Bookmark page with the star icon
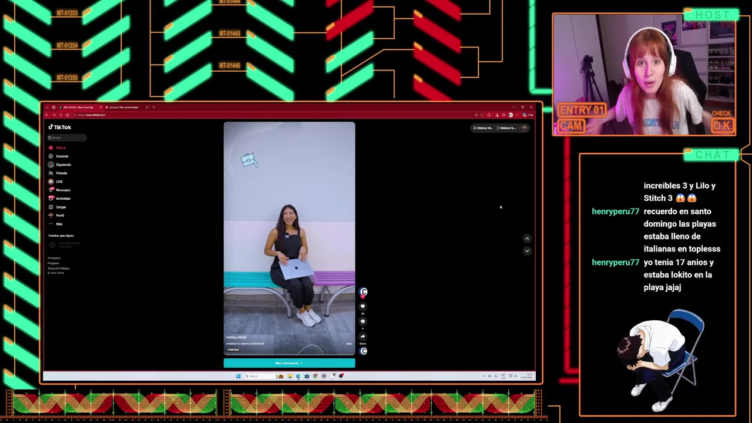The height and width of the screenshot is (423, 752). 482,115
